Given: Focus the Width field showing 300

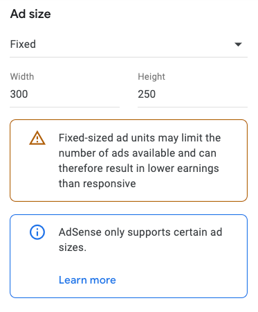Looking at the screenshot, I should tap(64, 94).
